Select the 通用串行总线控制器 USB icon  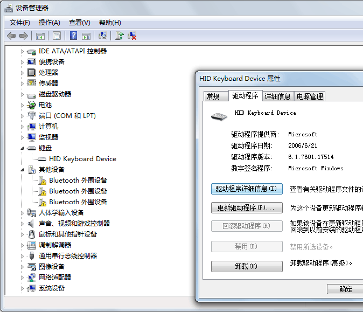point(32,256)
